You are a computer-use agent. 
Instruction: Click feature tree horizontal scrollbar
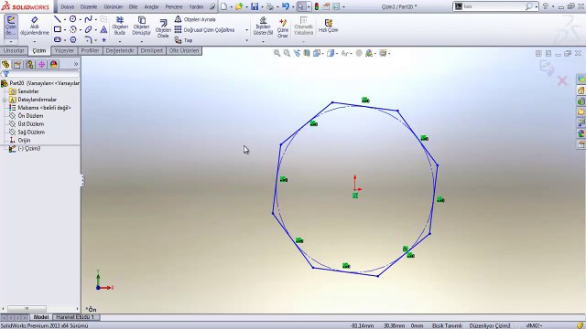point(27,309)
